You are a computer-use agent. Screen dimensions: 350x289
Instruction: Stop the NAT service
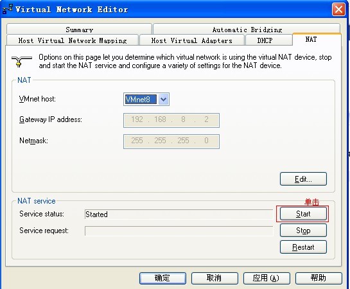click(303, 231)
